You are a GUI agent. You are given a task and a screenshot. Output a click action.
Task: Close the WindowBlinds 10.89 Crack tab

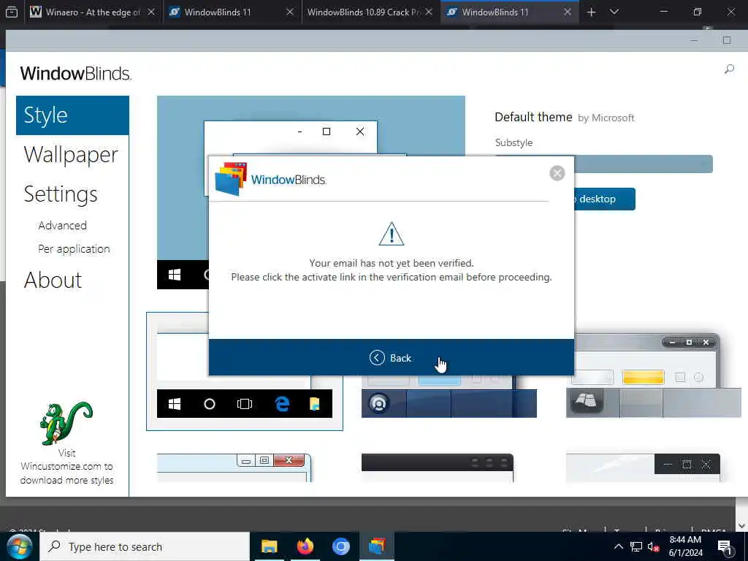coord(428,12)
